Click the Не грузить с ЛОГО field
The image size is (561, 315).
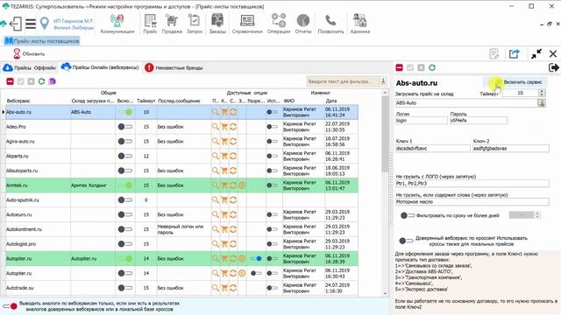coord(472,184)
